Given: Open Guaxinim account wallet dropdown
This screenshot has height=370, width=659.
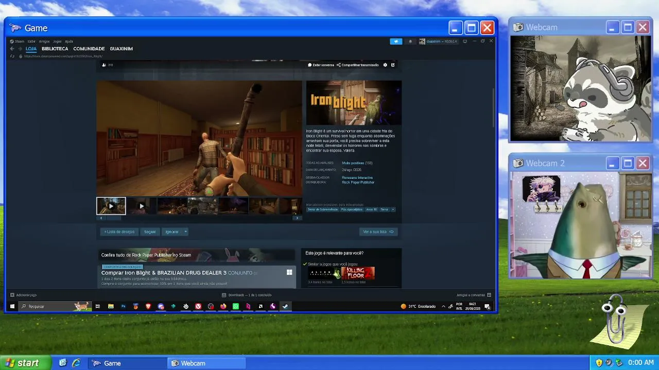Looking at the screenshot, I should [438, 41].
